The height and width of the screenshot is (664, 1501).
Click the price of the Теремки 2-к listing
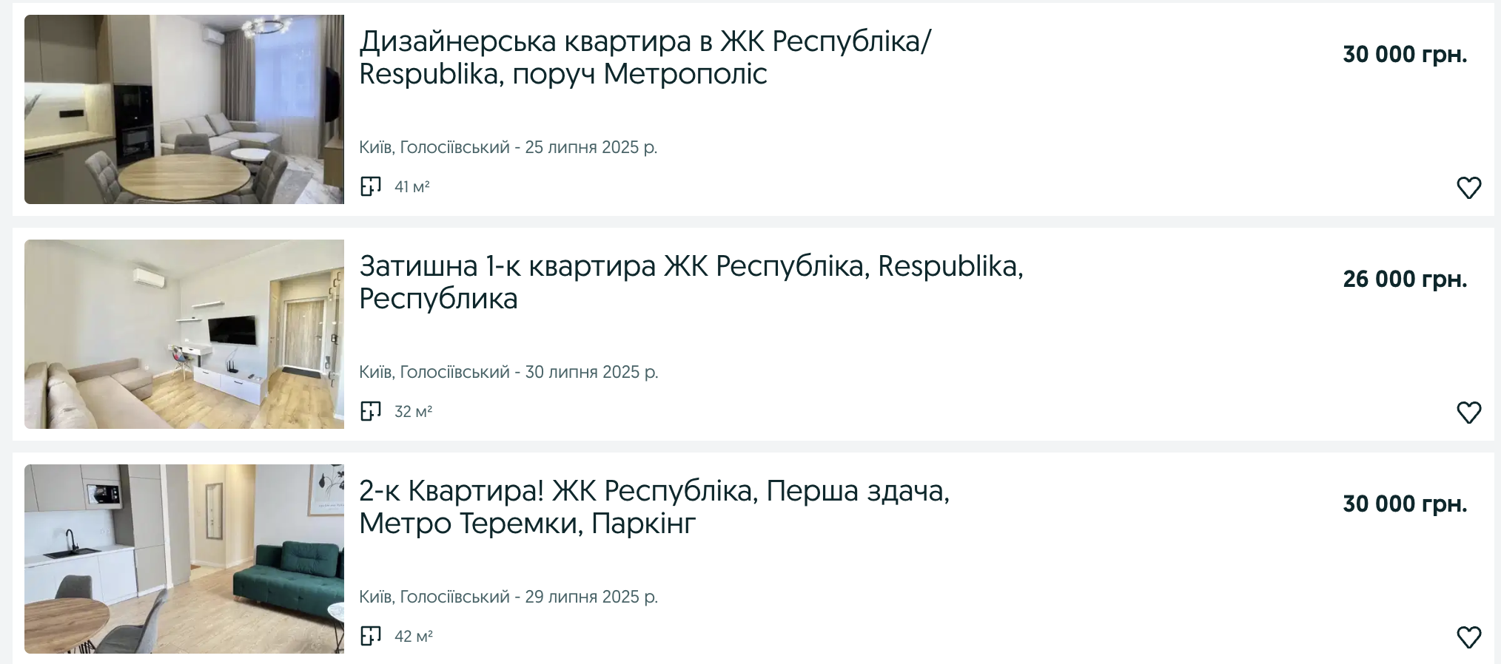coord(1404,504)
